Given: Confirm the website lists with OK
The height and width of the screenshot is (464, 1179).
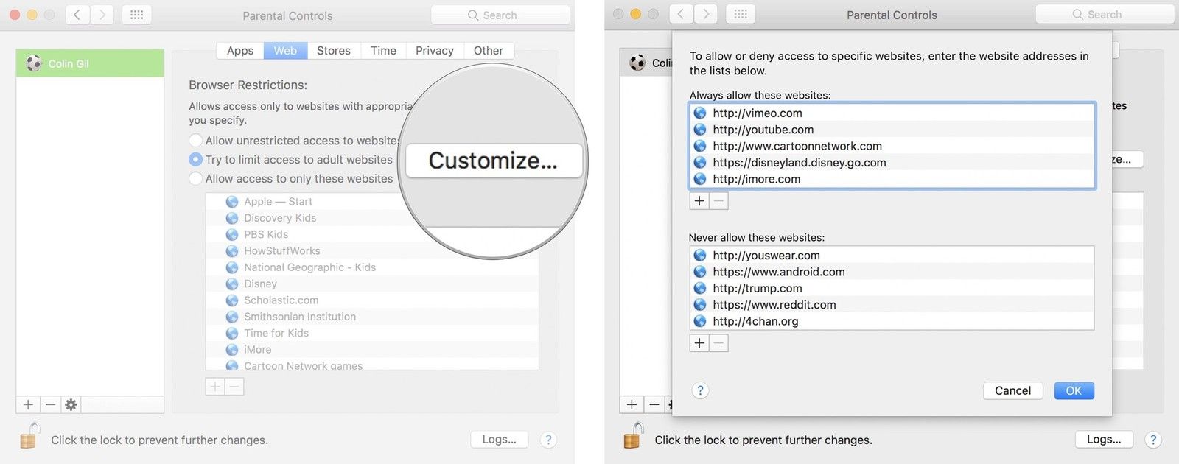Looking at the screenshot, I should point(1074,391).
